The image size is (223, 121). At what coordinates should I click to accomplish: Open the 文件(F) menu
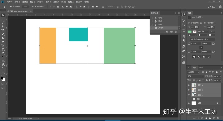[x=10, y=2]
